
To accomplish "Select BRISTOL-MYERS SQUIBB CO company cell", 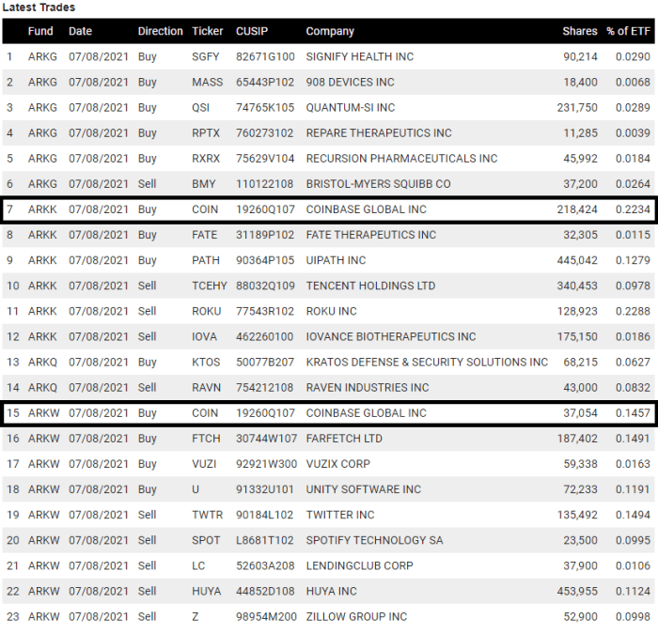I will (x=378, y=184).
